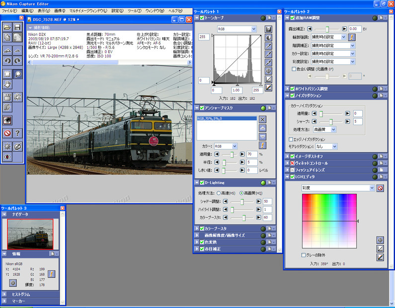
Task: Open the 輪郭強調 dropdown
Action: (329, 37)
